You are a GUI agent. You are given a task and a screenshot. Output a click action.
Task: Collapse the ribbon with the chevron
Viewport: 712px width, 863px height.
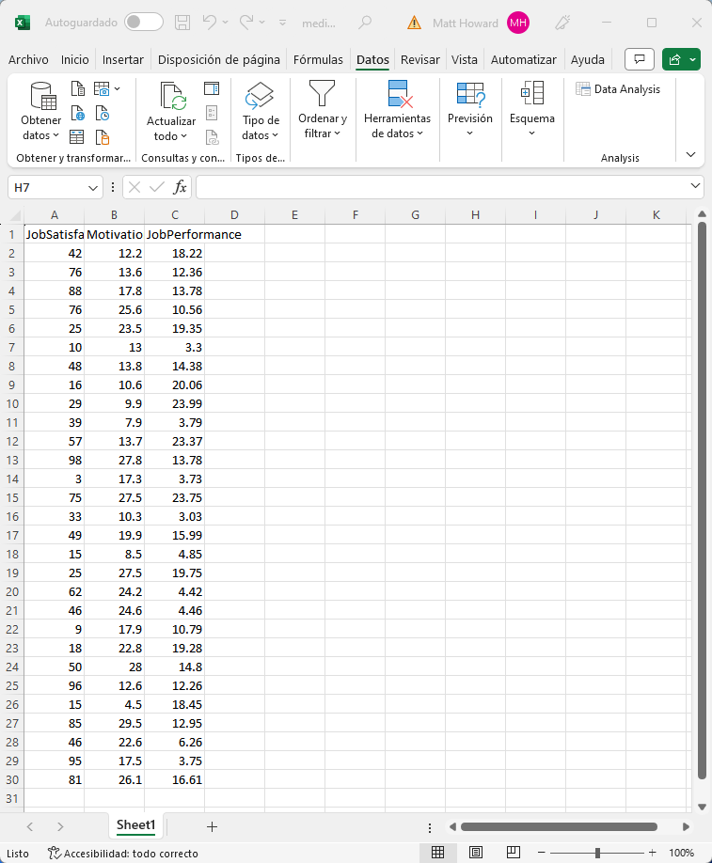point(691,154)
